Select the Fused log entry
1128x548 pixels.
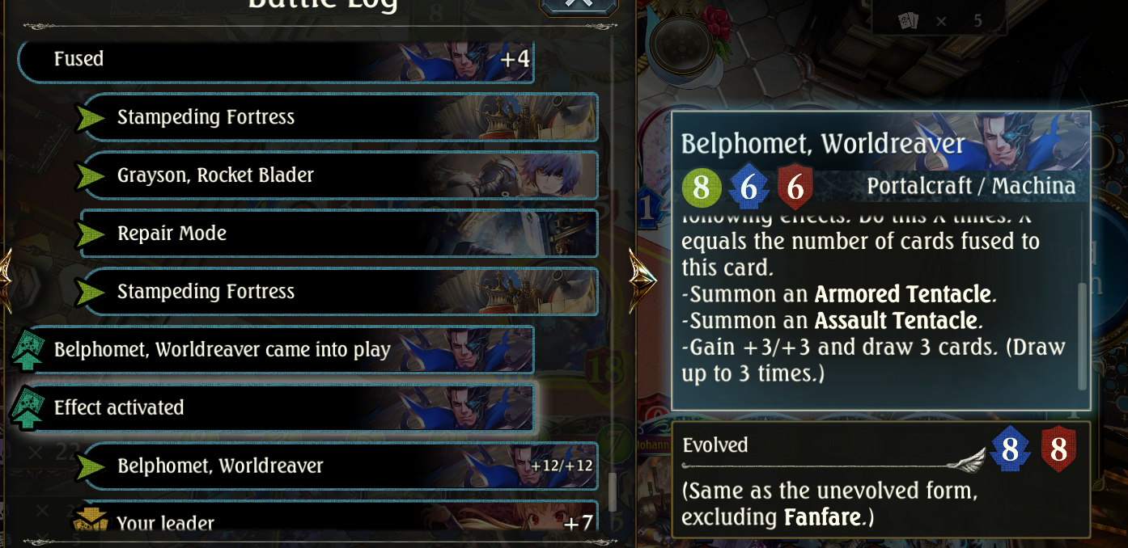[275, 60]
